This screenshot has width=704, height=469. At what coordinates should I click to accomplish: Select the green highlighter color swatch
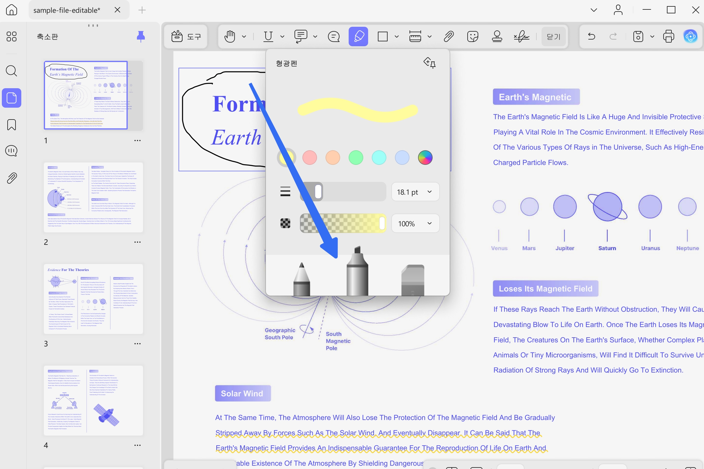(x=356, y=158)
